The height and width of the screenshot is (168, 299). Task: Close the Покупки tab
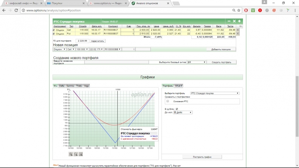click(83, 3)
